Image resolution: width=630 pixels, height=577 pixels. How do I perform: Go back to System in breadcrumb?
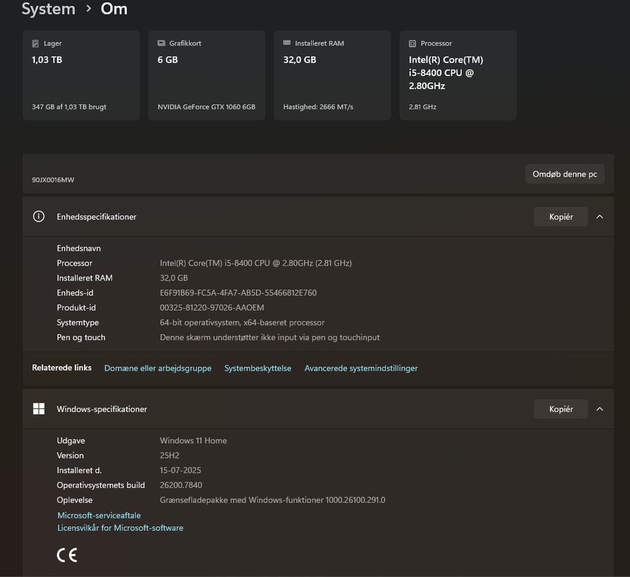(48, 9)
